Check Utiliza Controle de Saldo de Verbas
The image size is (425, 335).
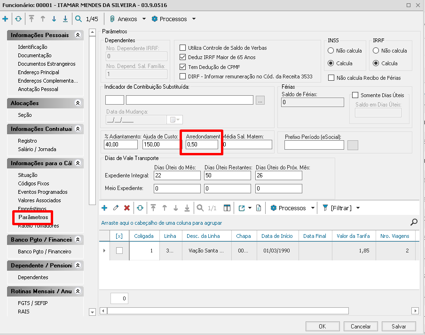[x=183, y=48]
